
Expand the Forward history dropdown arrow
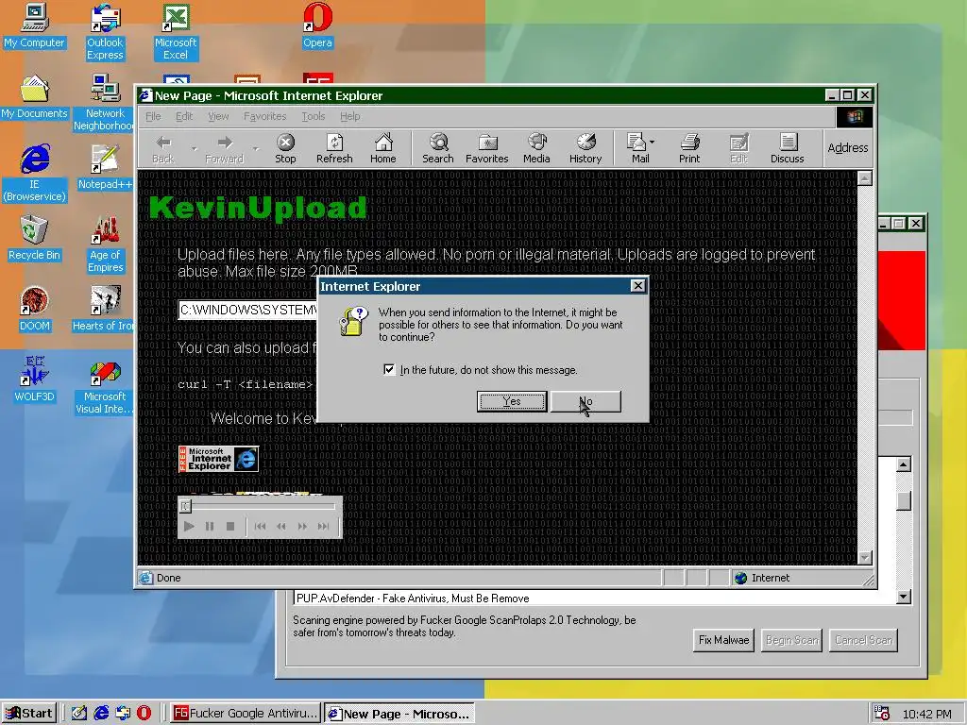pos(256,149)
